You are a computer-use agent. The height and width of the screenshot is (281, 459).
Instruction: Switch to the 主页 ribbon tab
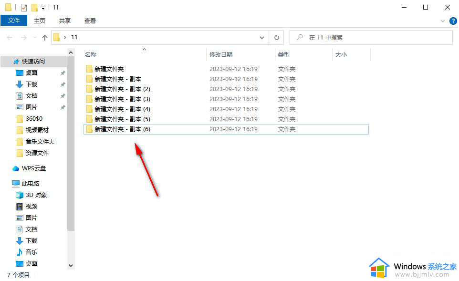40,21
